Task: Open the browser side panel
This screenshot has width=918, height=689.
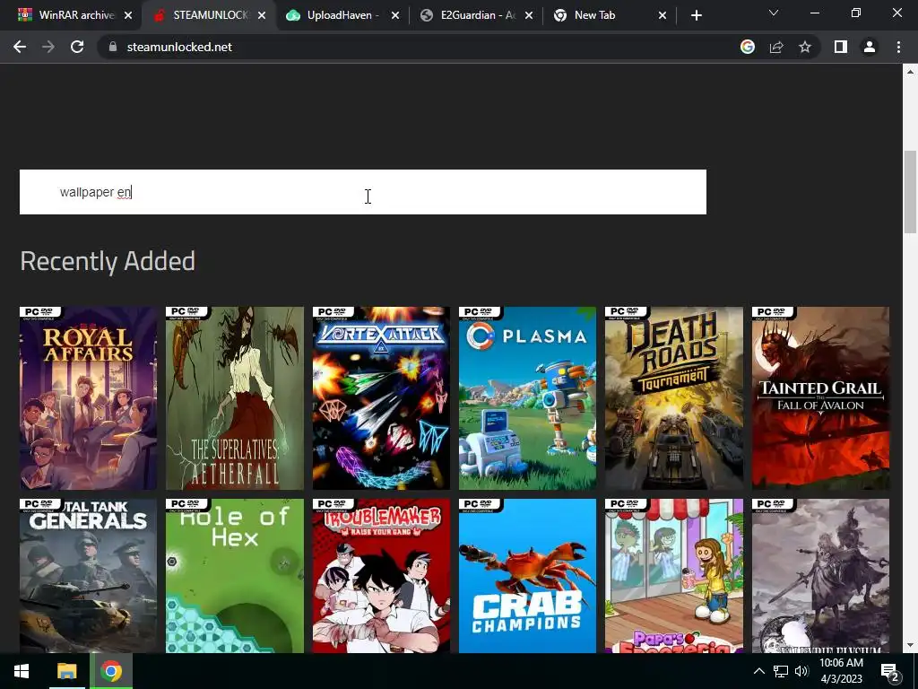Action: pos(841,47)
